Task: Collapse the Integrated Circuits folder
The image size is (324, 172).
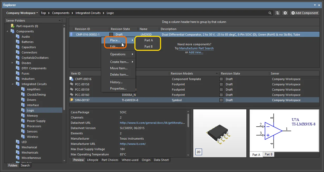Action: point(12,84)
